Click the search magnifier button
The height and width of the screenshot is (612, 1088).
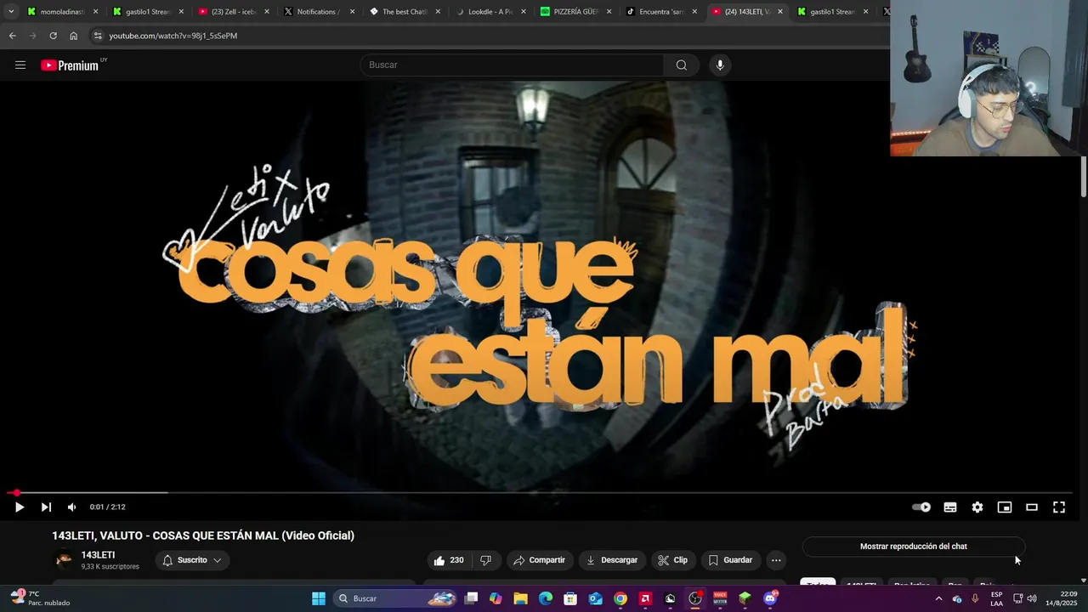pyautogui.click(x=682, y=65)
